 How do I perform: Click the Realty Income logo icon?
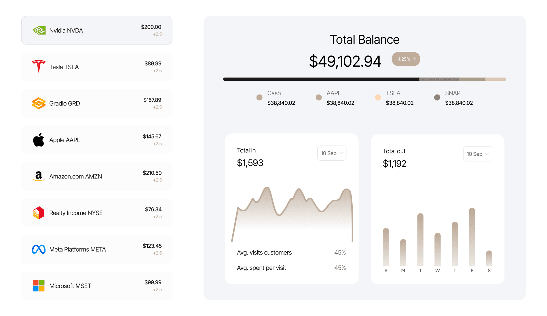(x=39, y=213)
